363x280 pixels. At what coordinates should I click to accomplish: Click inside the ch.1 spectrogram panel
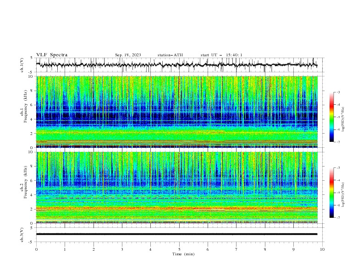tap(177, 112)
